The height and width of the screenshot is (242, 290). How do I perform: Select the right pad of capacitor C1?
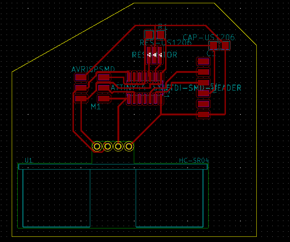[225, 45]
